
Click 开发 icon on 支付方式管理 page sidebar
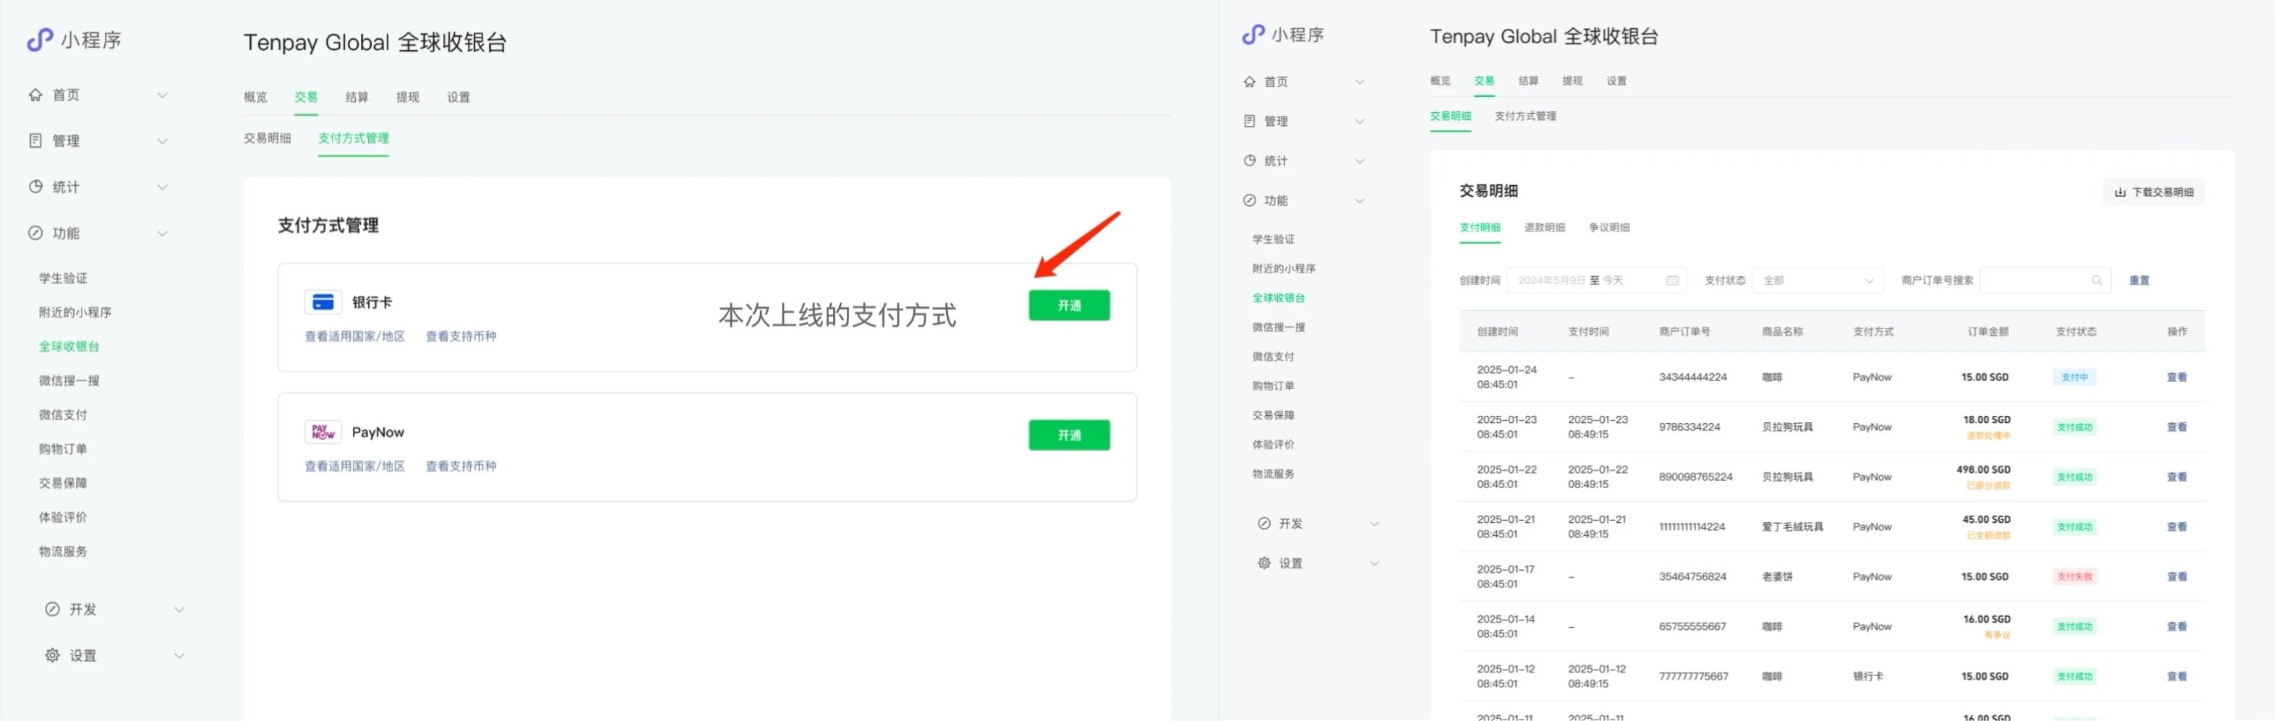coord(52,609)
